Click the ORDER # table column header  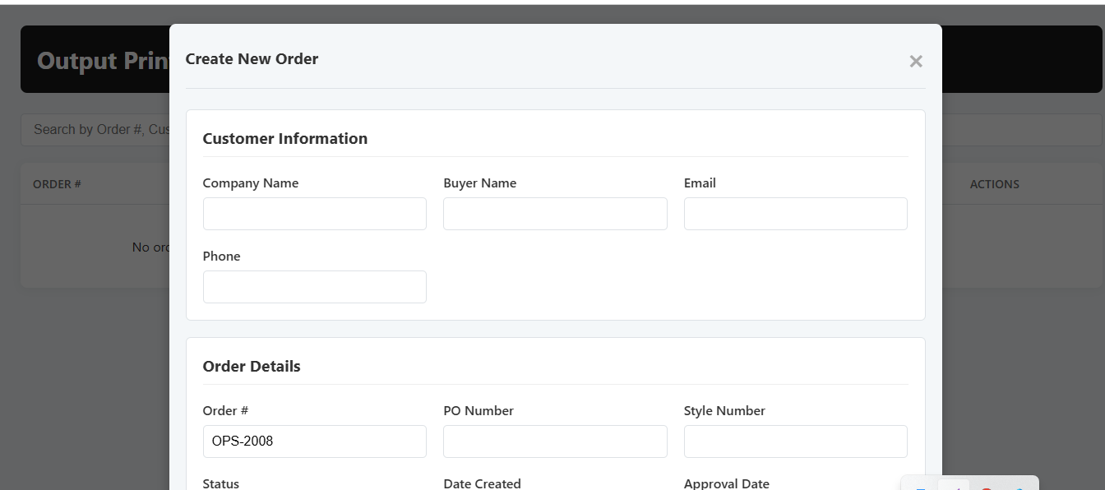click(x=57, y=184)
